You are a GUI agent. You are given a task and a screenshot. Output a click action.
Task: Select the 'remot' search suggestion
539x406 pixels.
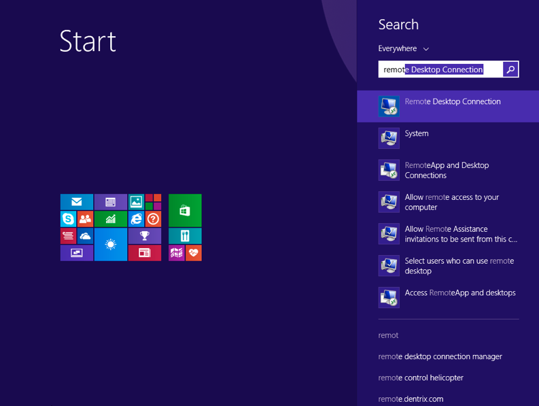click(x=388, y=335)
